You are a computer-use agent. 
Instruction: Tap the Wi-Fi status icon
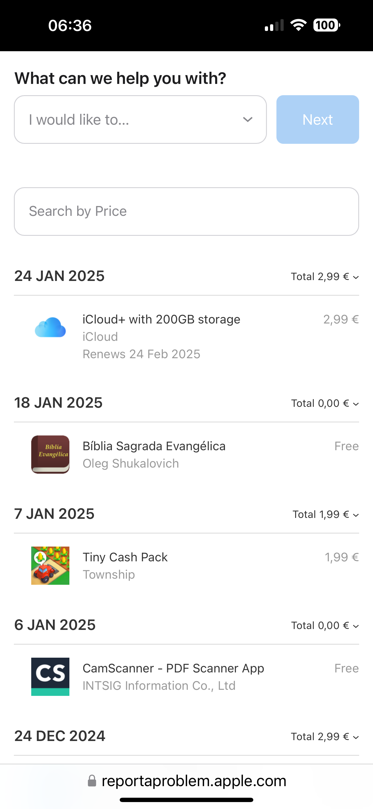pos(298,25)
